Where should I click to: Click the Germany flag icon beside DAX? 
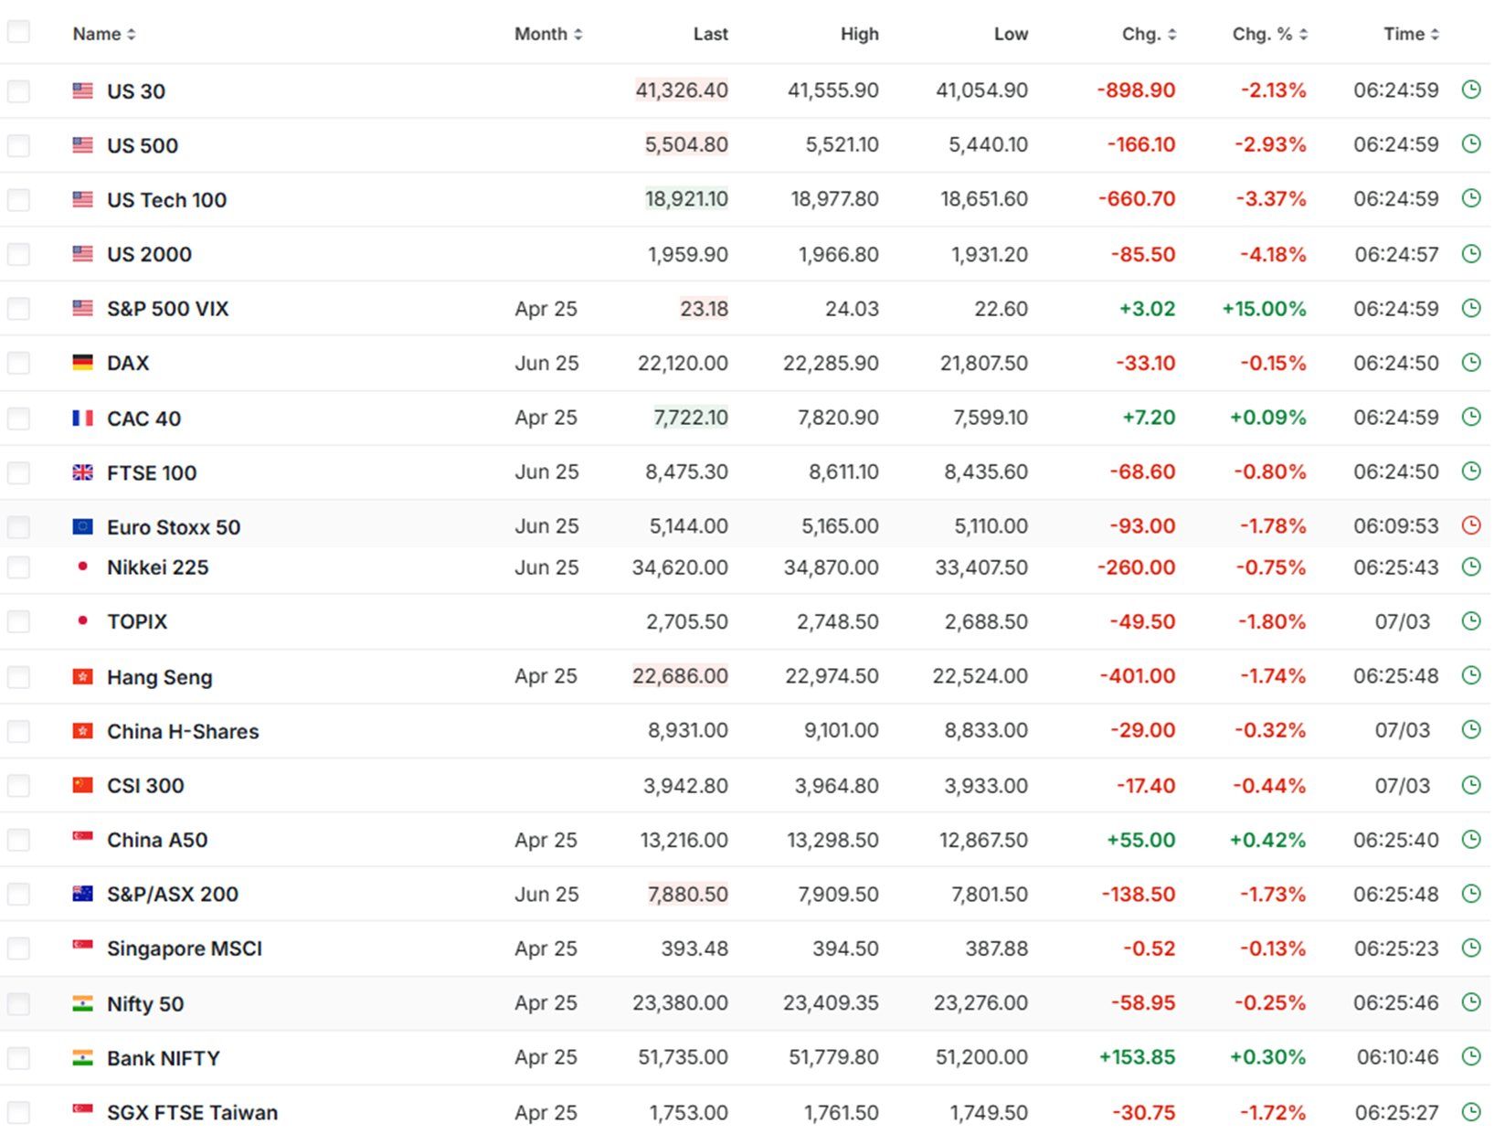(82, 363)
